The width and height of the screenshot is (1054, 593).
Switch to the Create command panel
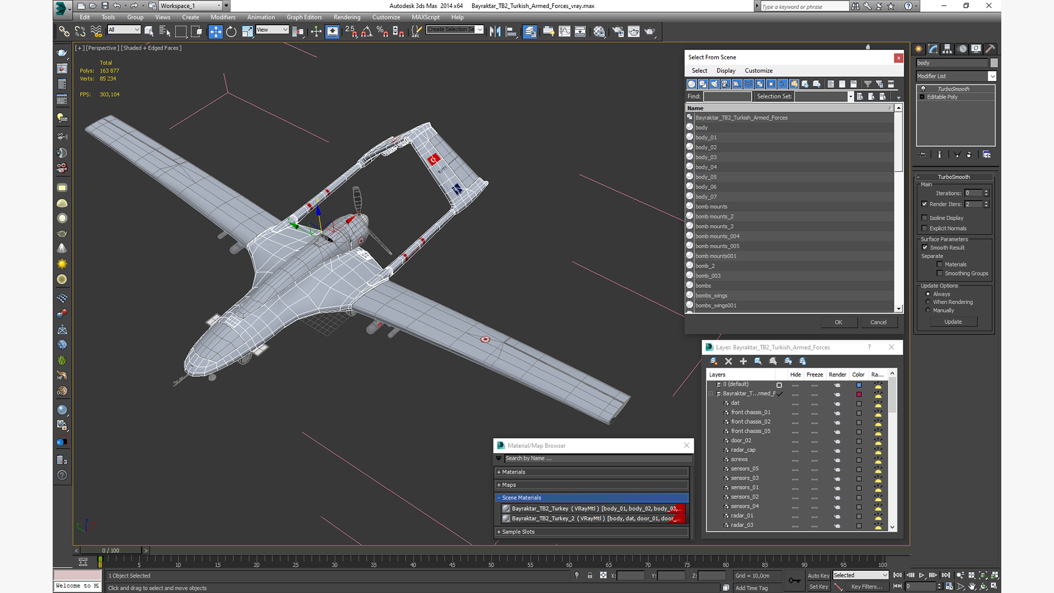(918, 49)
